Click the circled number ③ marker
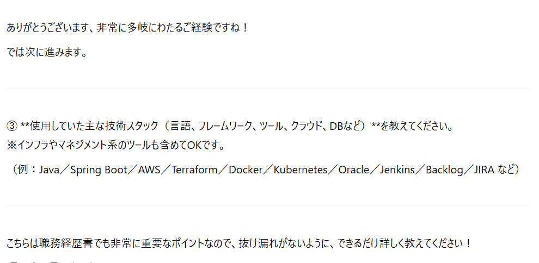Viewport: 539px width, 263px height. pyautogui.click(x=11, y=127)
